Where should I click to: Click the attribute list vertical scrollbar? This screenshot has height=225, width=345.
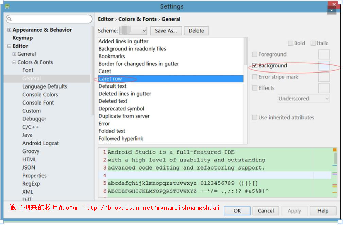(x=246, y=52)
